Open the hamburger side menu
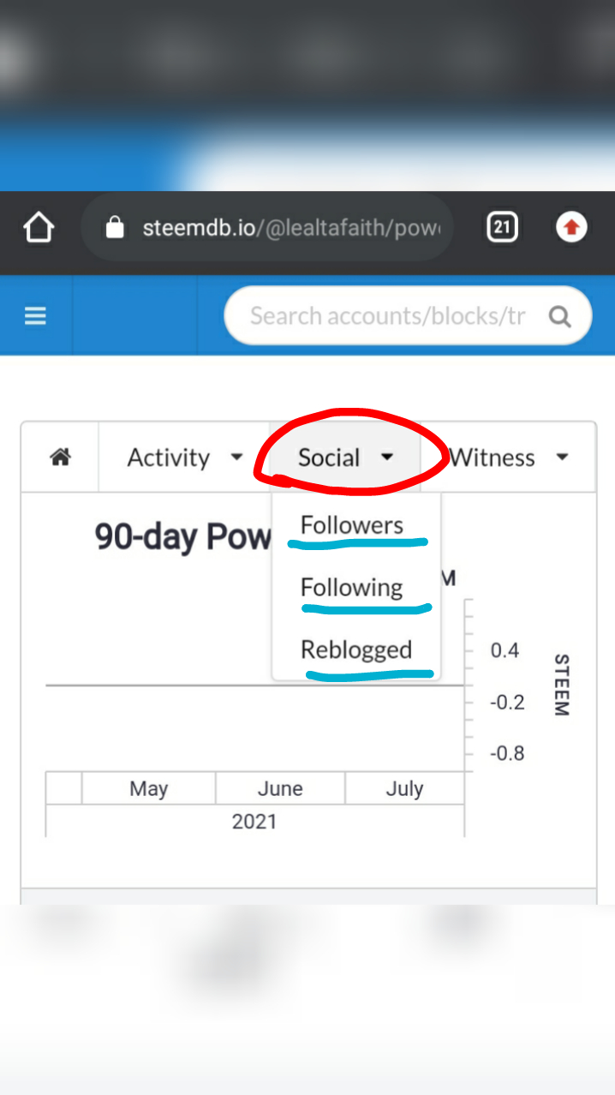 [x=35, y=316]
